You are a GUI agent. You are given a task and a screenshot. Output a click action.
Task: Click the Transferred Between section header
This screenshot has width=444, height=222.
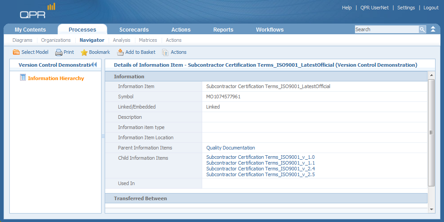coord(266,198)
